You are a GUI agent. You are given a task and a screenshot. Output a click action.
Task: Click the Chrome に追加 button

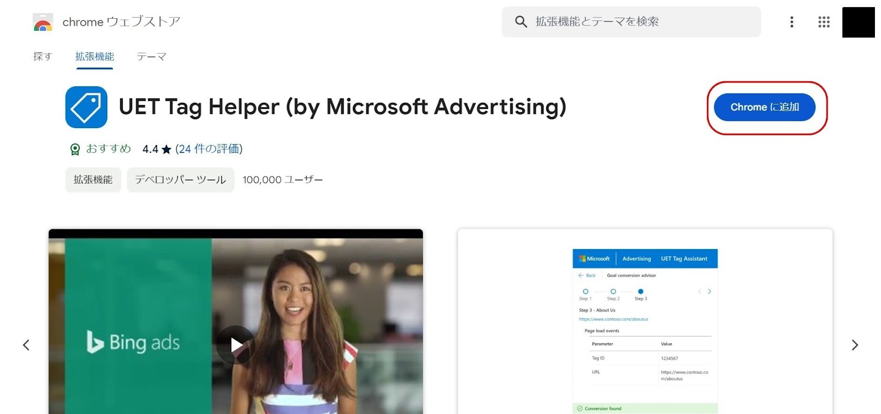pos(764,107)
